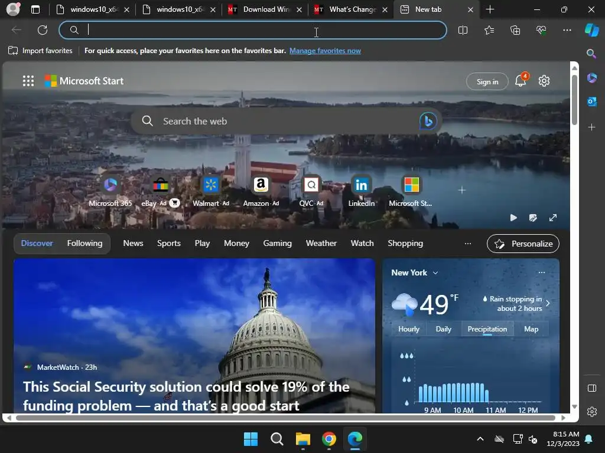Close the New tab tab

[470, 9]
